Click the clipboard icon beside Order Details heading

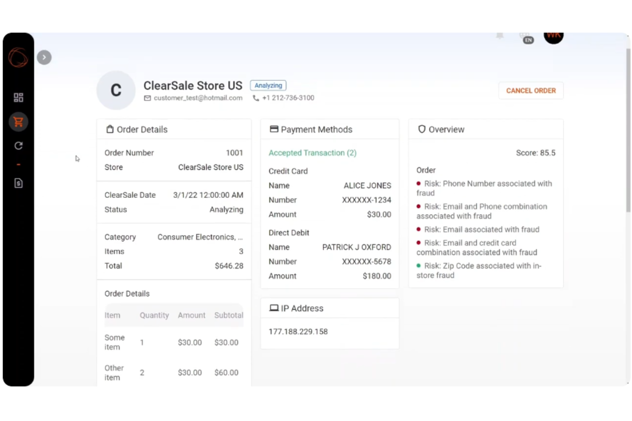tap(110, 129)
